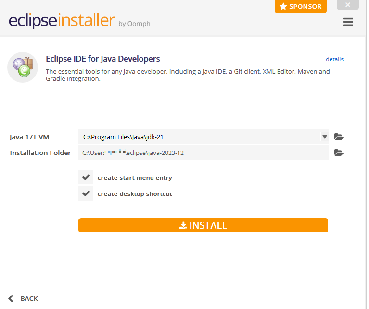Click the product description text

click(x=188, y=75)
